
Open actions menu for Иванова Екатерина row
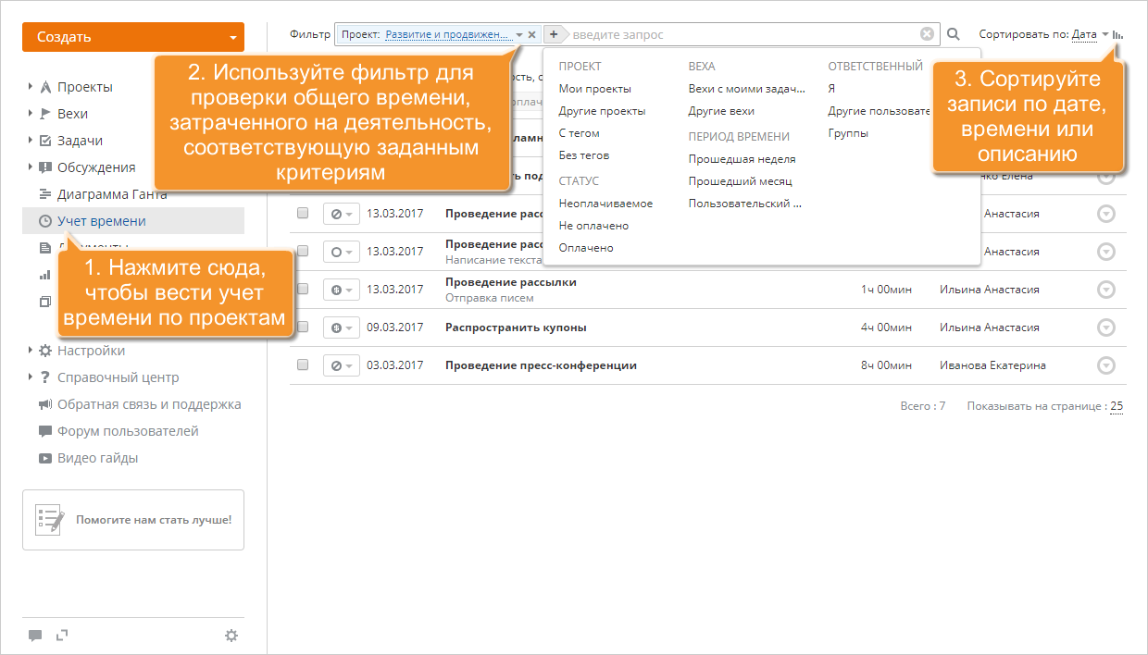point(1106,365)
